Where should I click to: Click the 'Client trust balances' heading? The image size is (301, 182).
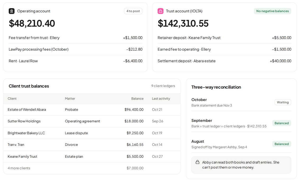coord(29,86)
